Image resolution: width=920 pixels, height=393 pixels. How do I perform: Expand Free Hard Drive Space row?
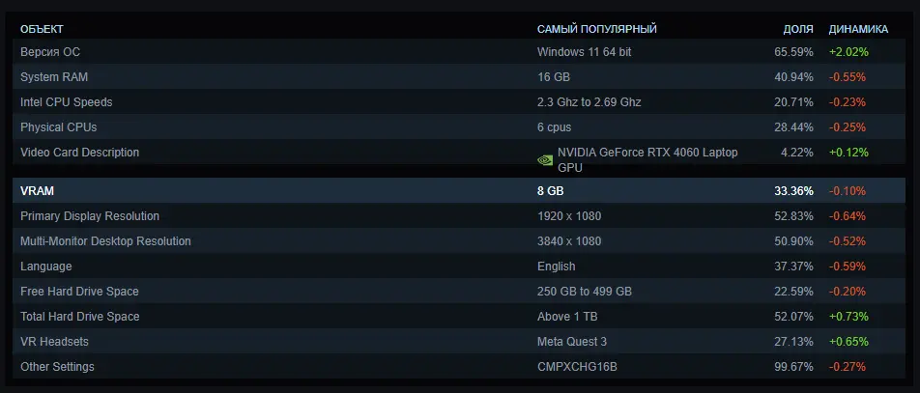[79, 292]
